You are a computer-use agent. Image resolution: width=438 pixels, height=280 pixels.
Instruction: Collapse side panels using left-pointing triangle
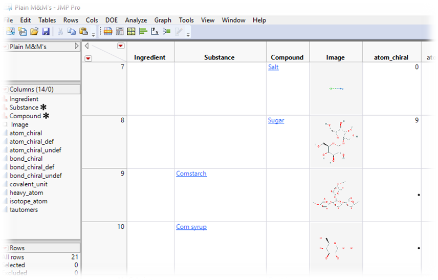[x=86, y=46]
